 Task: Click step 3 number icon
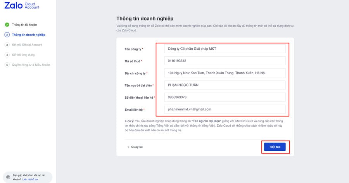(x=7, y=45)
